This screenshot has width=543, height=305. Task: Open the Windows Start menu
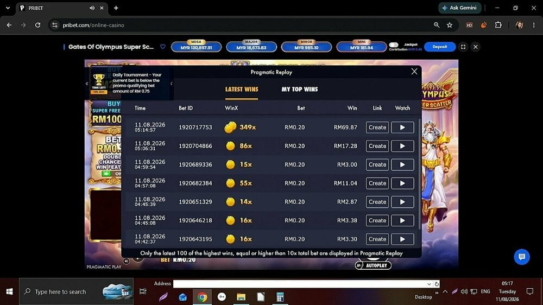[x=9, y=291]
